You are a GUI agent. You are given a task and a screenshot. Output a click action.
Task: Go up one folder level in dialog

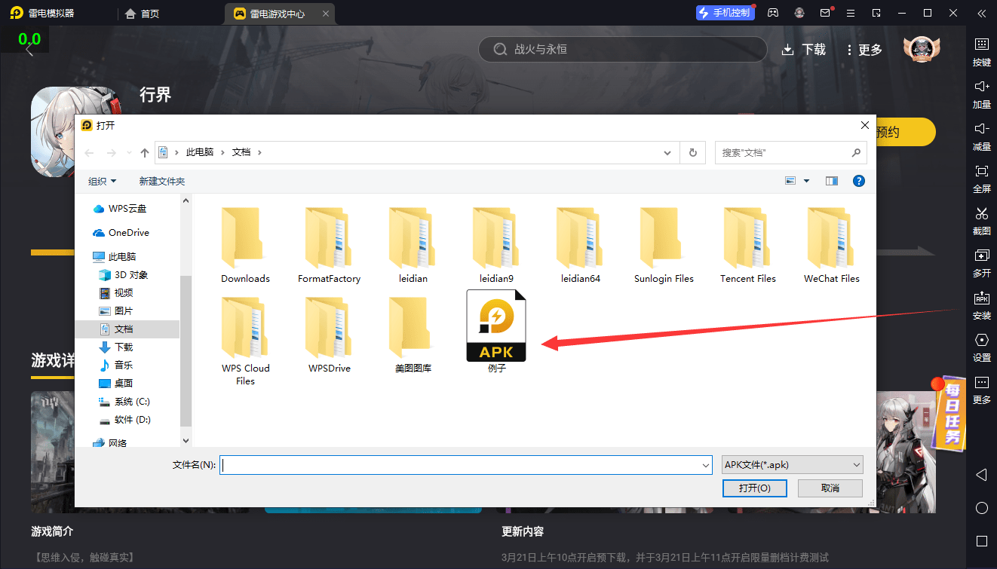(x=145, y=152)
